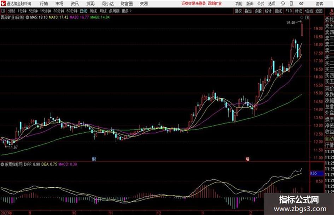Open the 发现 menu
Image resolution: width=334 pixels, height=215 pixels.
(x=90, y=4)
